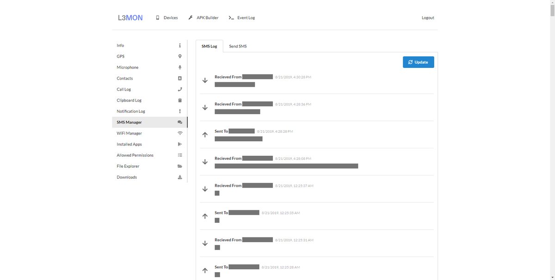Click the received arrow for 12:25:31 AM message
555x280 pixels.
205,243
